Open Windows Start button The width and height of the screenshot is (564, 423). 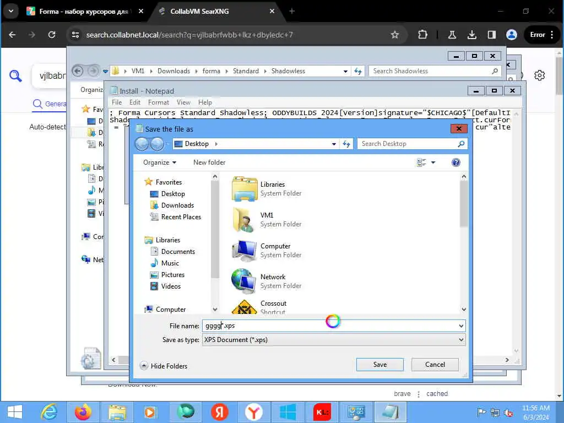15,412
